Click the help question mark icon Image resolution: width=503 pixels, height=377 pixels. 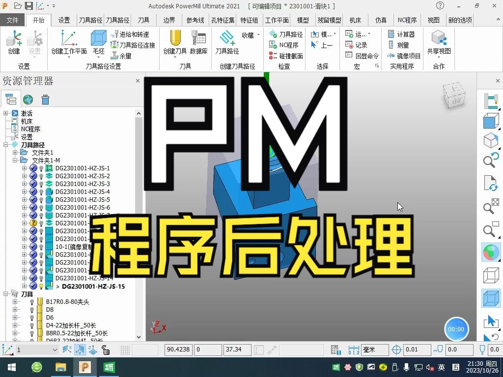pyautogui.click(x=440, y=5)
